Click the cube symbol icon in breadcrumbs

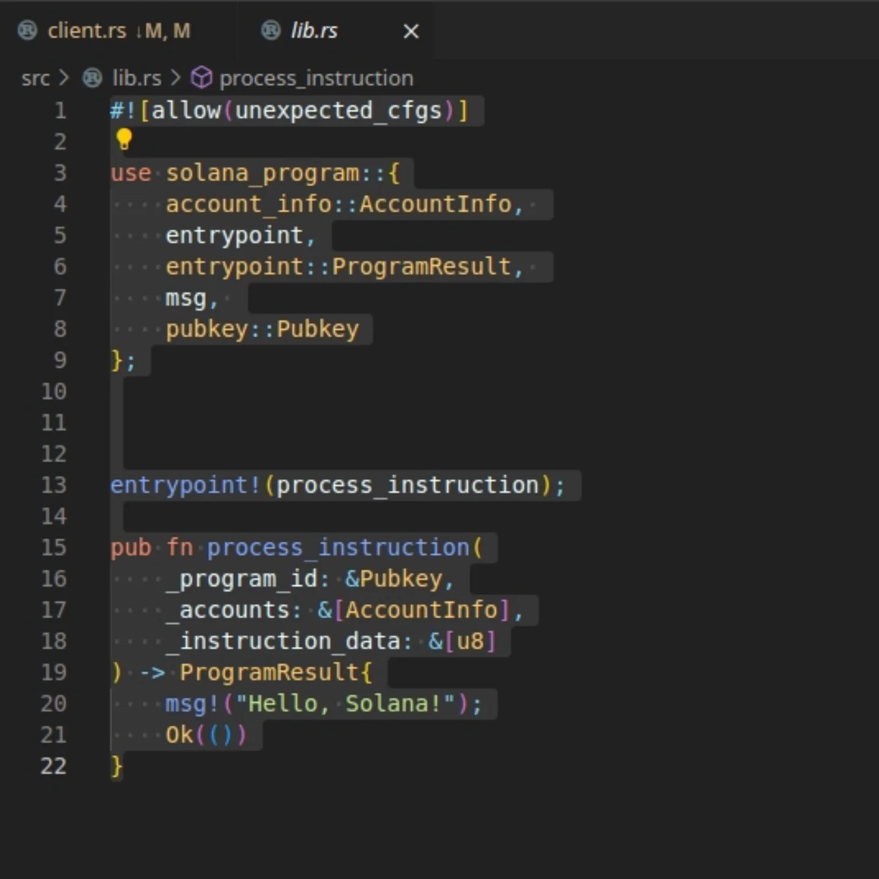click(201, 78)
